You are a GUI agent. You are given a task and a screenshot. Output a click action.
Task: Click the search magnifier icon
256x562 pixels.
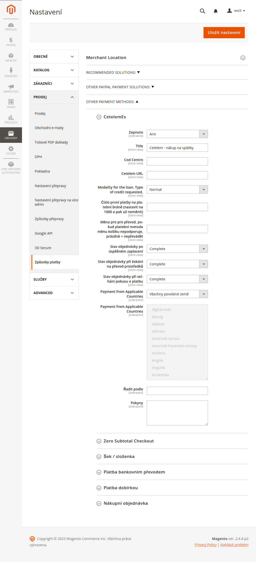[x=202, y=11]
